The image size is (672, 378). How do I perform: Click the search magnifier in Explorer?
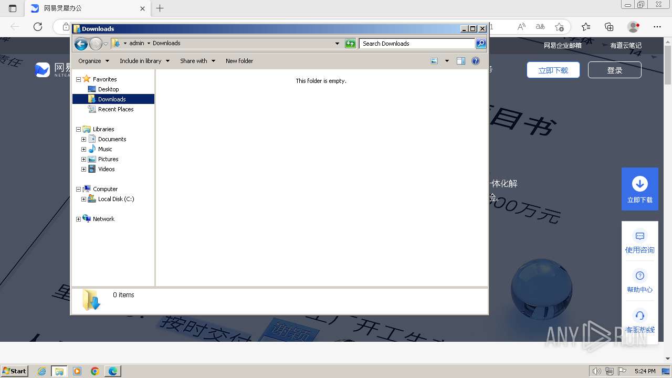(481, 44)
